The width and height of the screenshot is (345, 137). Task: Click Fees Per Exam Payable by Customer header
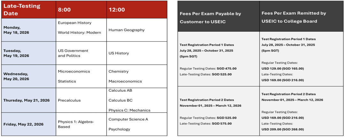[218, 16]
